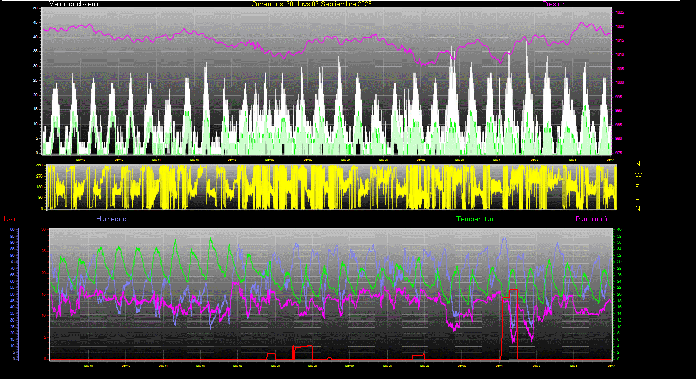Viewport: 696px width, 379px height.
Task: Click the green '38' on temperature axis
Action: click(619, 236)
